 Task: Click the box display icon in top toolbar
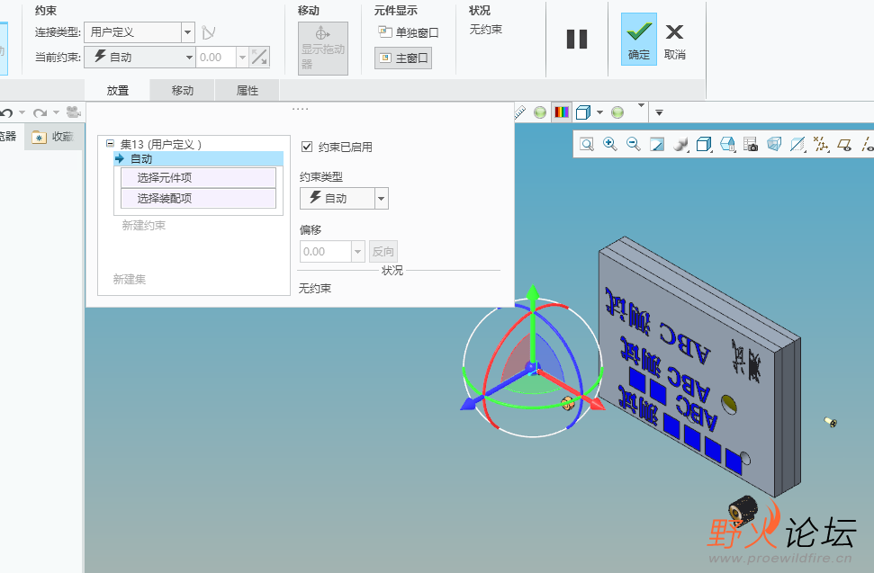point(583,112)
